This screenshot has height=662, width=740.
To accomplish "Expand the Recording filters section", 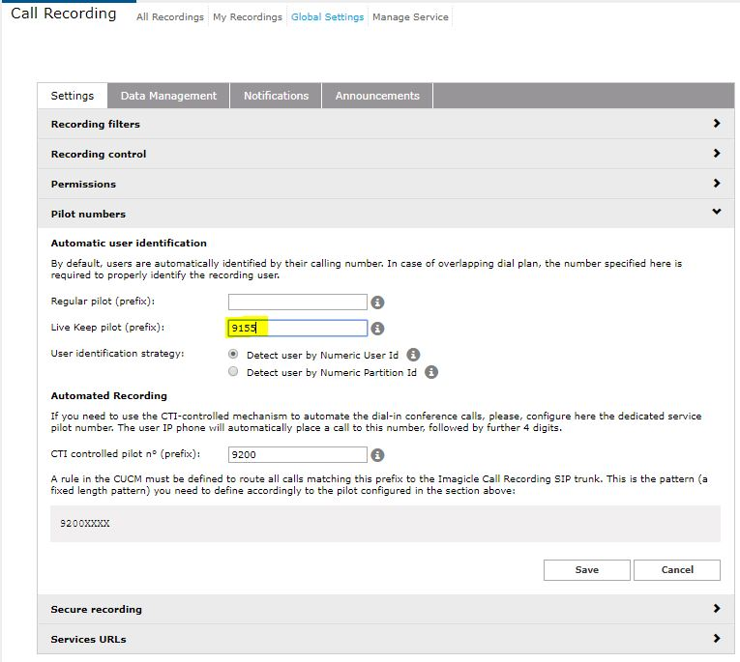I will tap(716, 124).
